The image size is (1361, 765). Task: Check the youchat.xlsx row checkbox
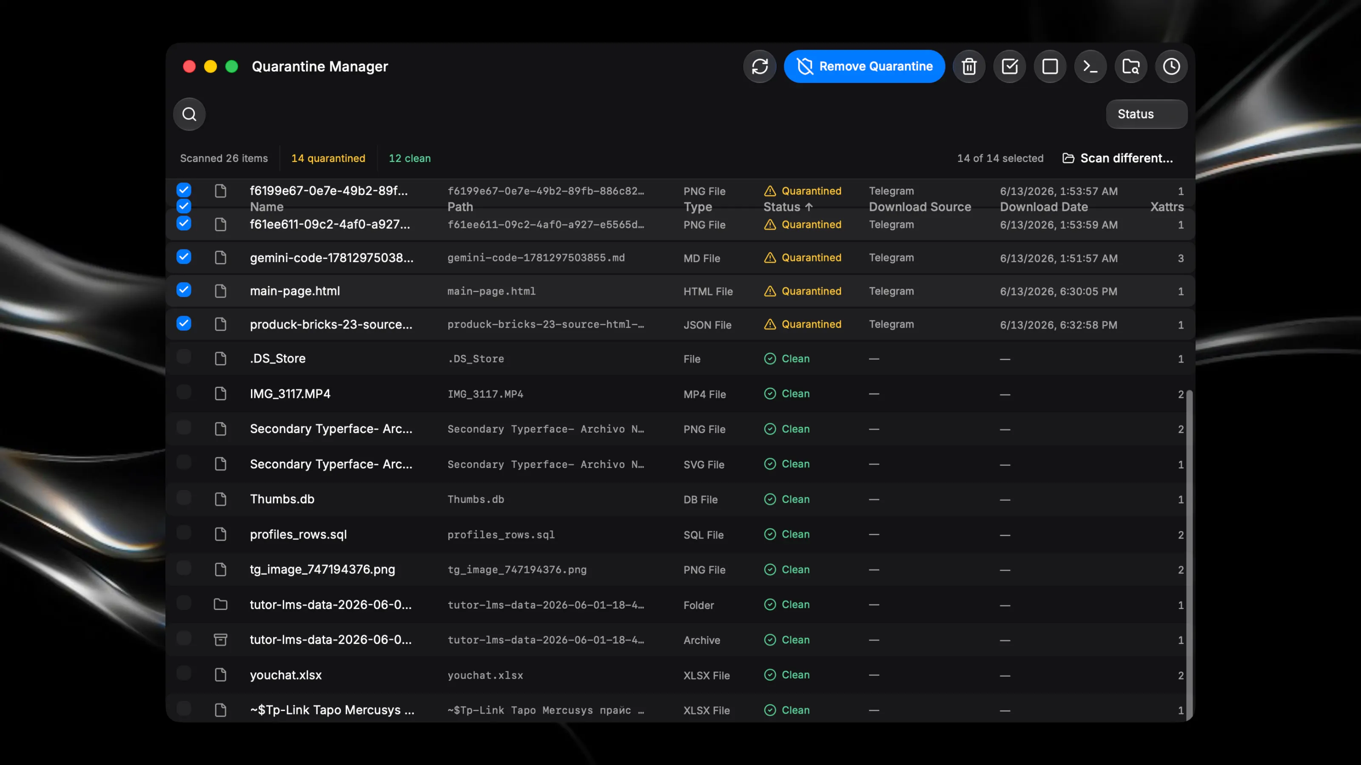[x=184, y=674]
